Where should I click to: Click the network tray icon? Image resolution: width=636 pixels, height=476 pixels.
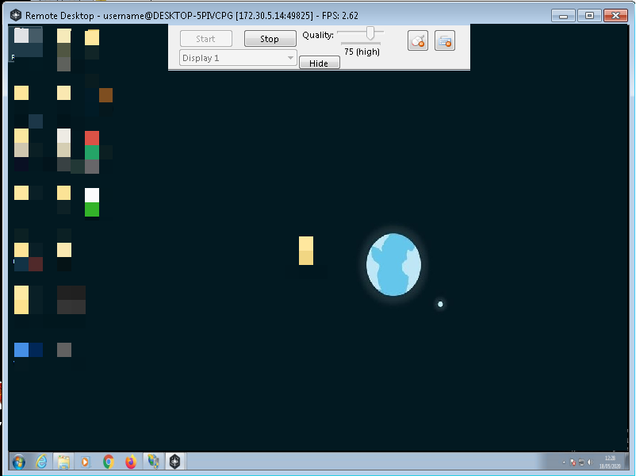click(x=581, y=463)
